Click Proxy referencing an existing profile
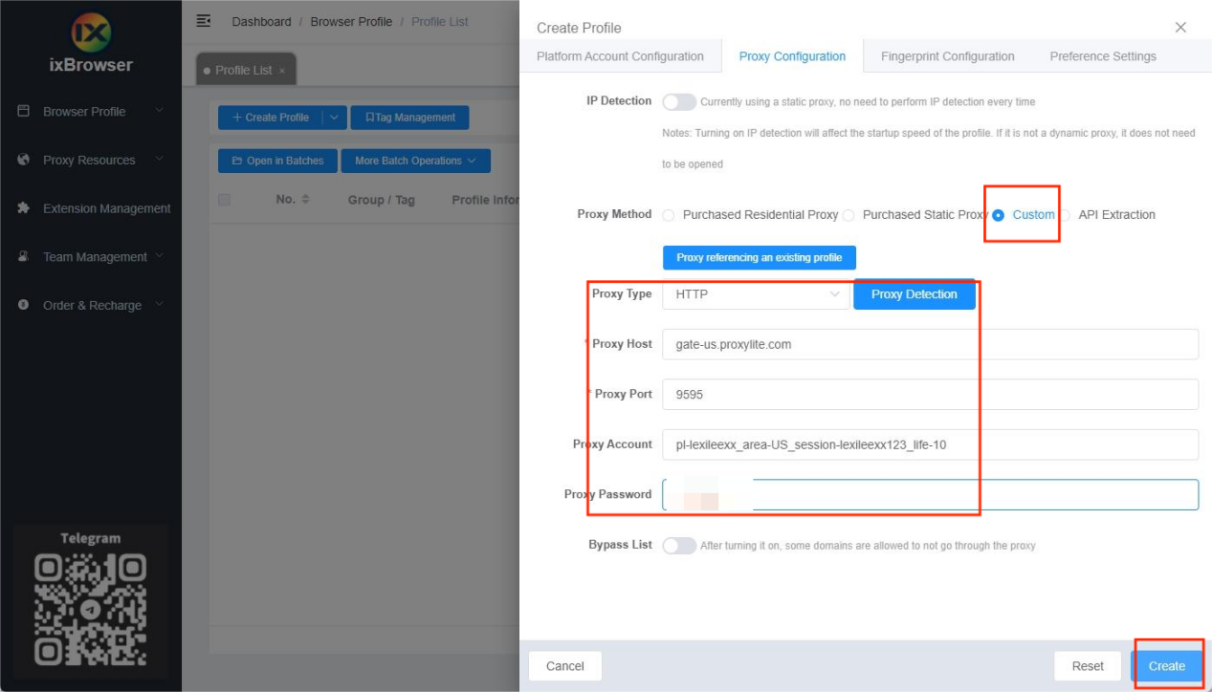1212x692 pixels. pyautogui.click(x=760, y=258)
